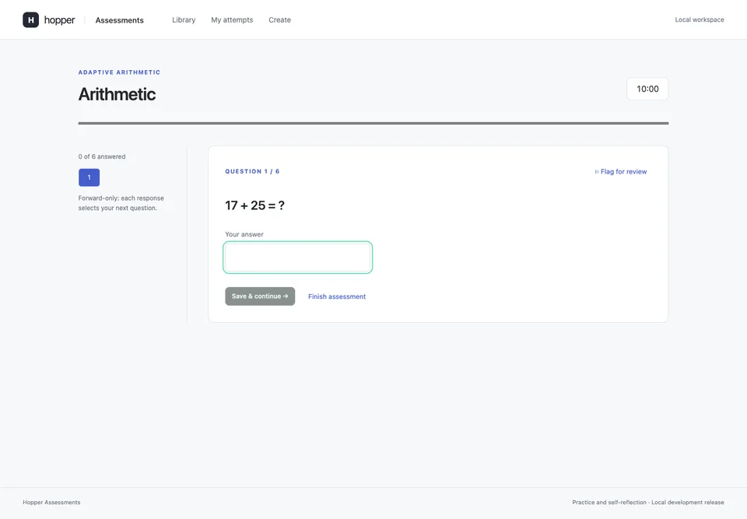Image resolution: width=747 pixels, height=519 pixels.
Task: Click the 'Forward-only' note text
Action: pos(121,203)
